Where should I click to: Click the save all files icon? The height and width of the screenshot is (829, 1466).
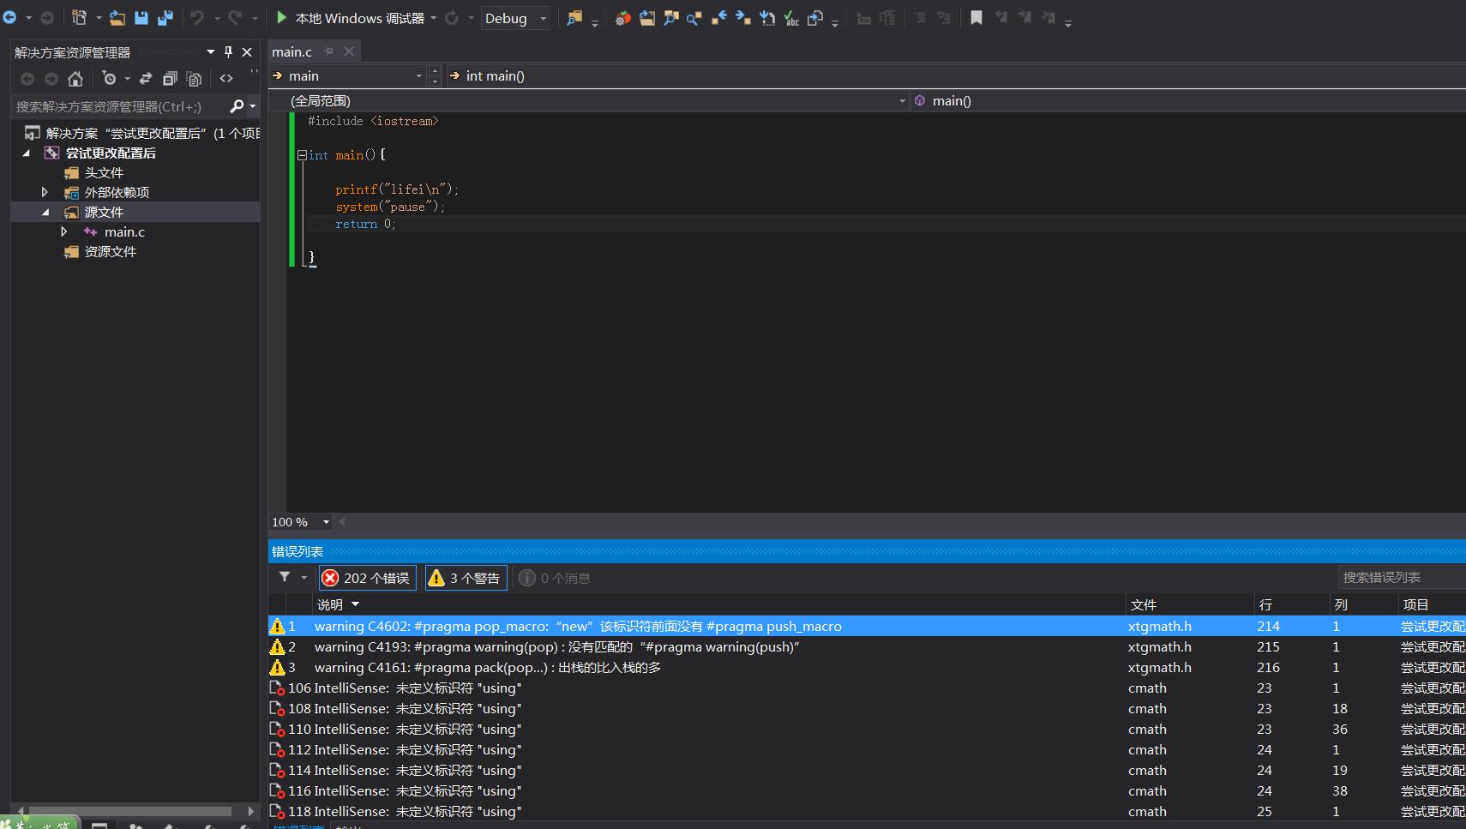165,18
